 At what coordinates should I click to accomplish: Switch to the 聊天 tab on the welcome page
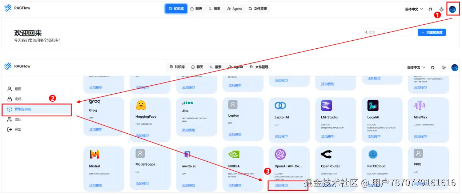point(196,9)
